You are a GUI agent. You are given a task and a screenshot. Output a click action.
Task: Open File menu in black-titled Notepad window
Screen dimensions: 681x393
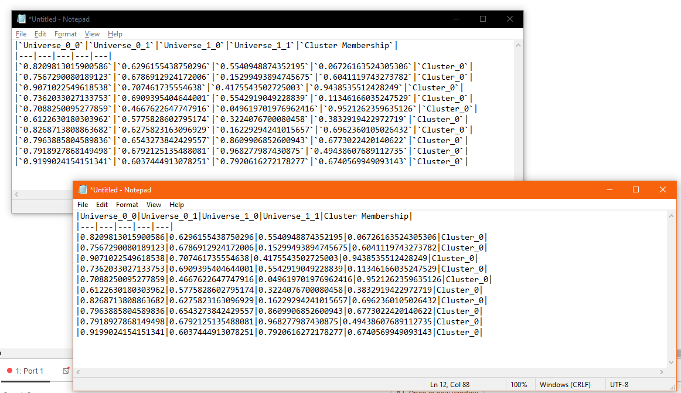[21, 34]
